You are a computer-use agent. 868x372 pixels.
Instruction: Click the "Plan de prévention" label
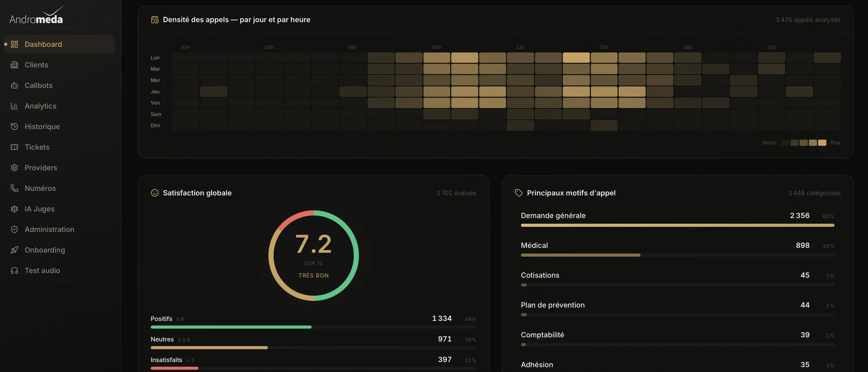(553, 305)
